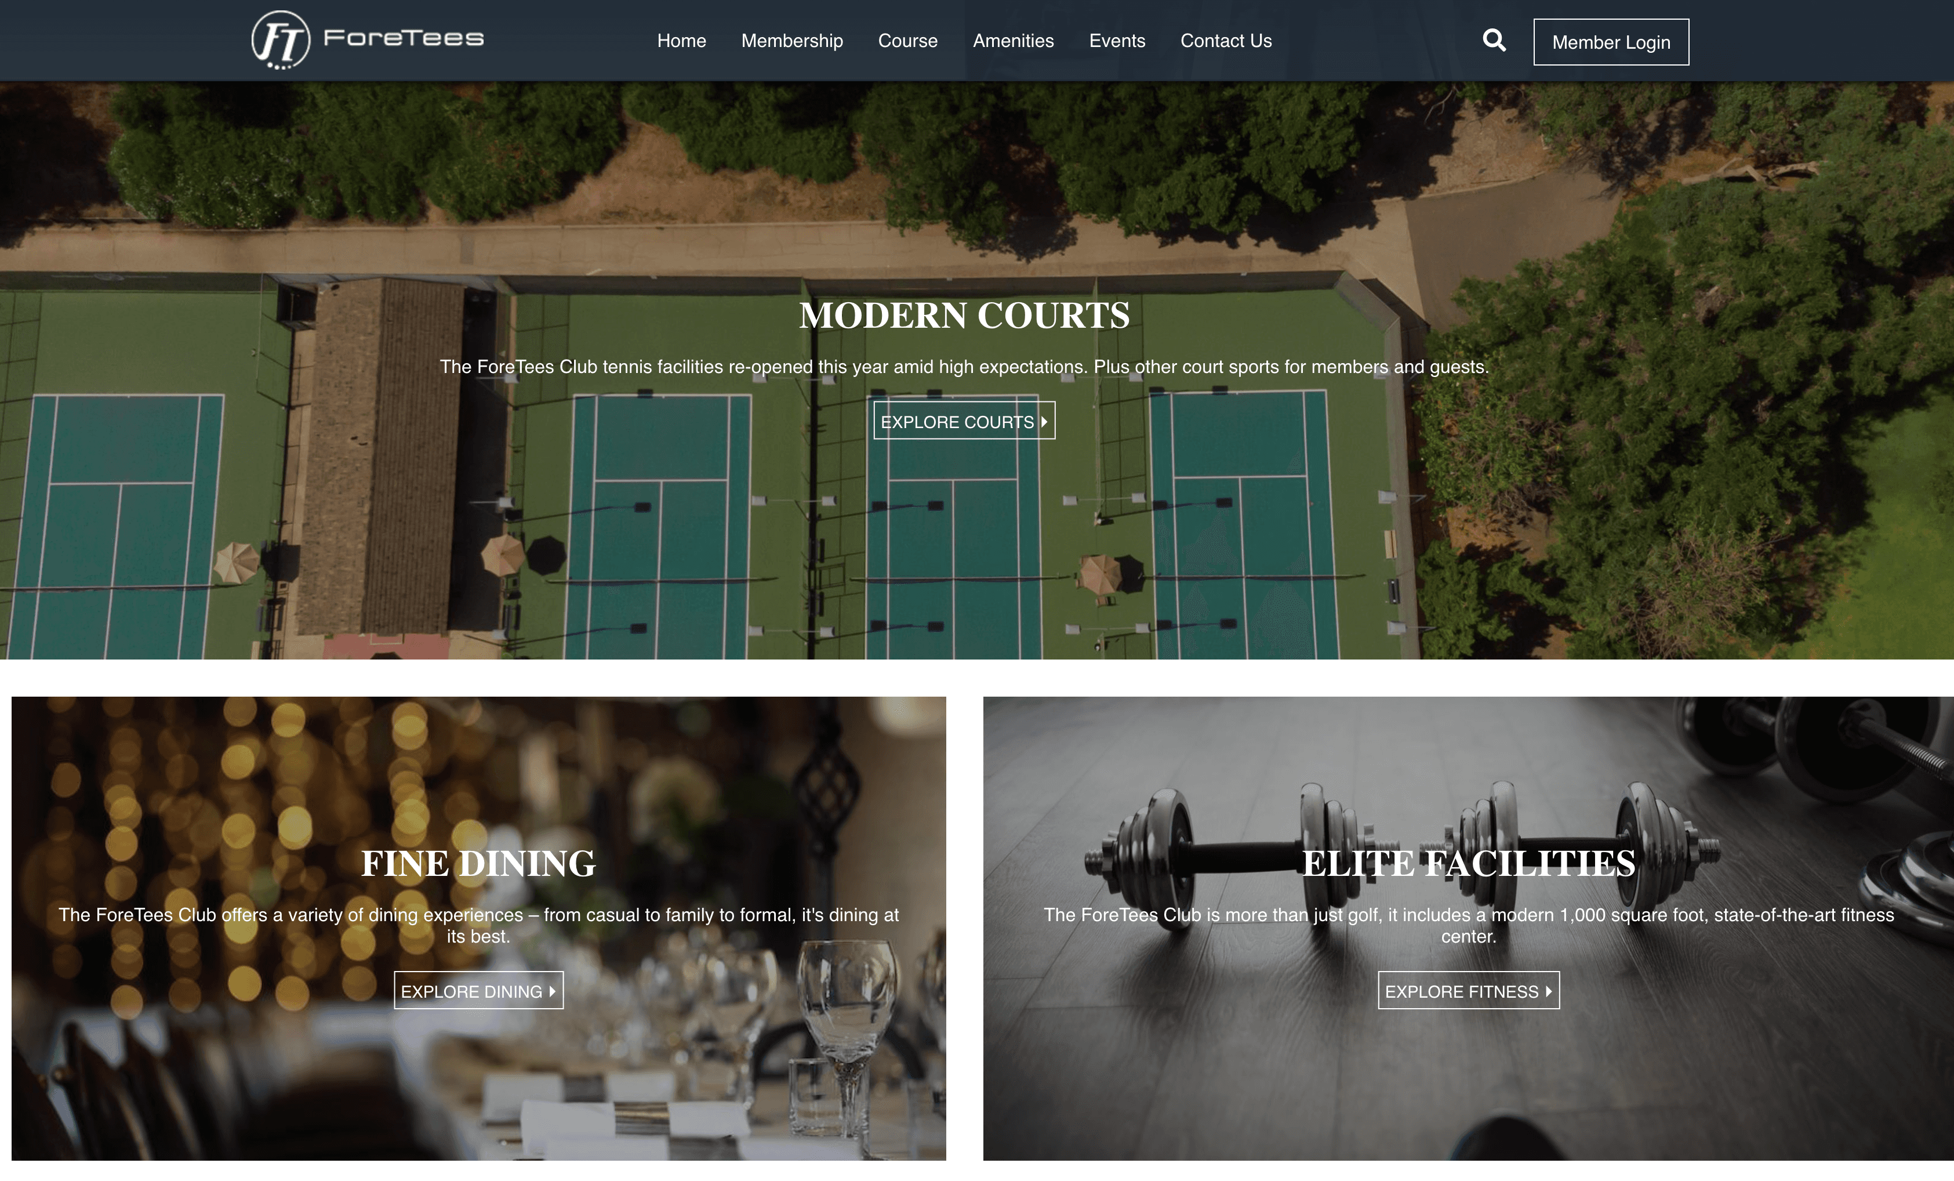Click the arrow on Explore Fitness button

(x=1549, y=991)
